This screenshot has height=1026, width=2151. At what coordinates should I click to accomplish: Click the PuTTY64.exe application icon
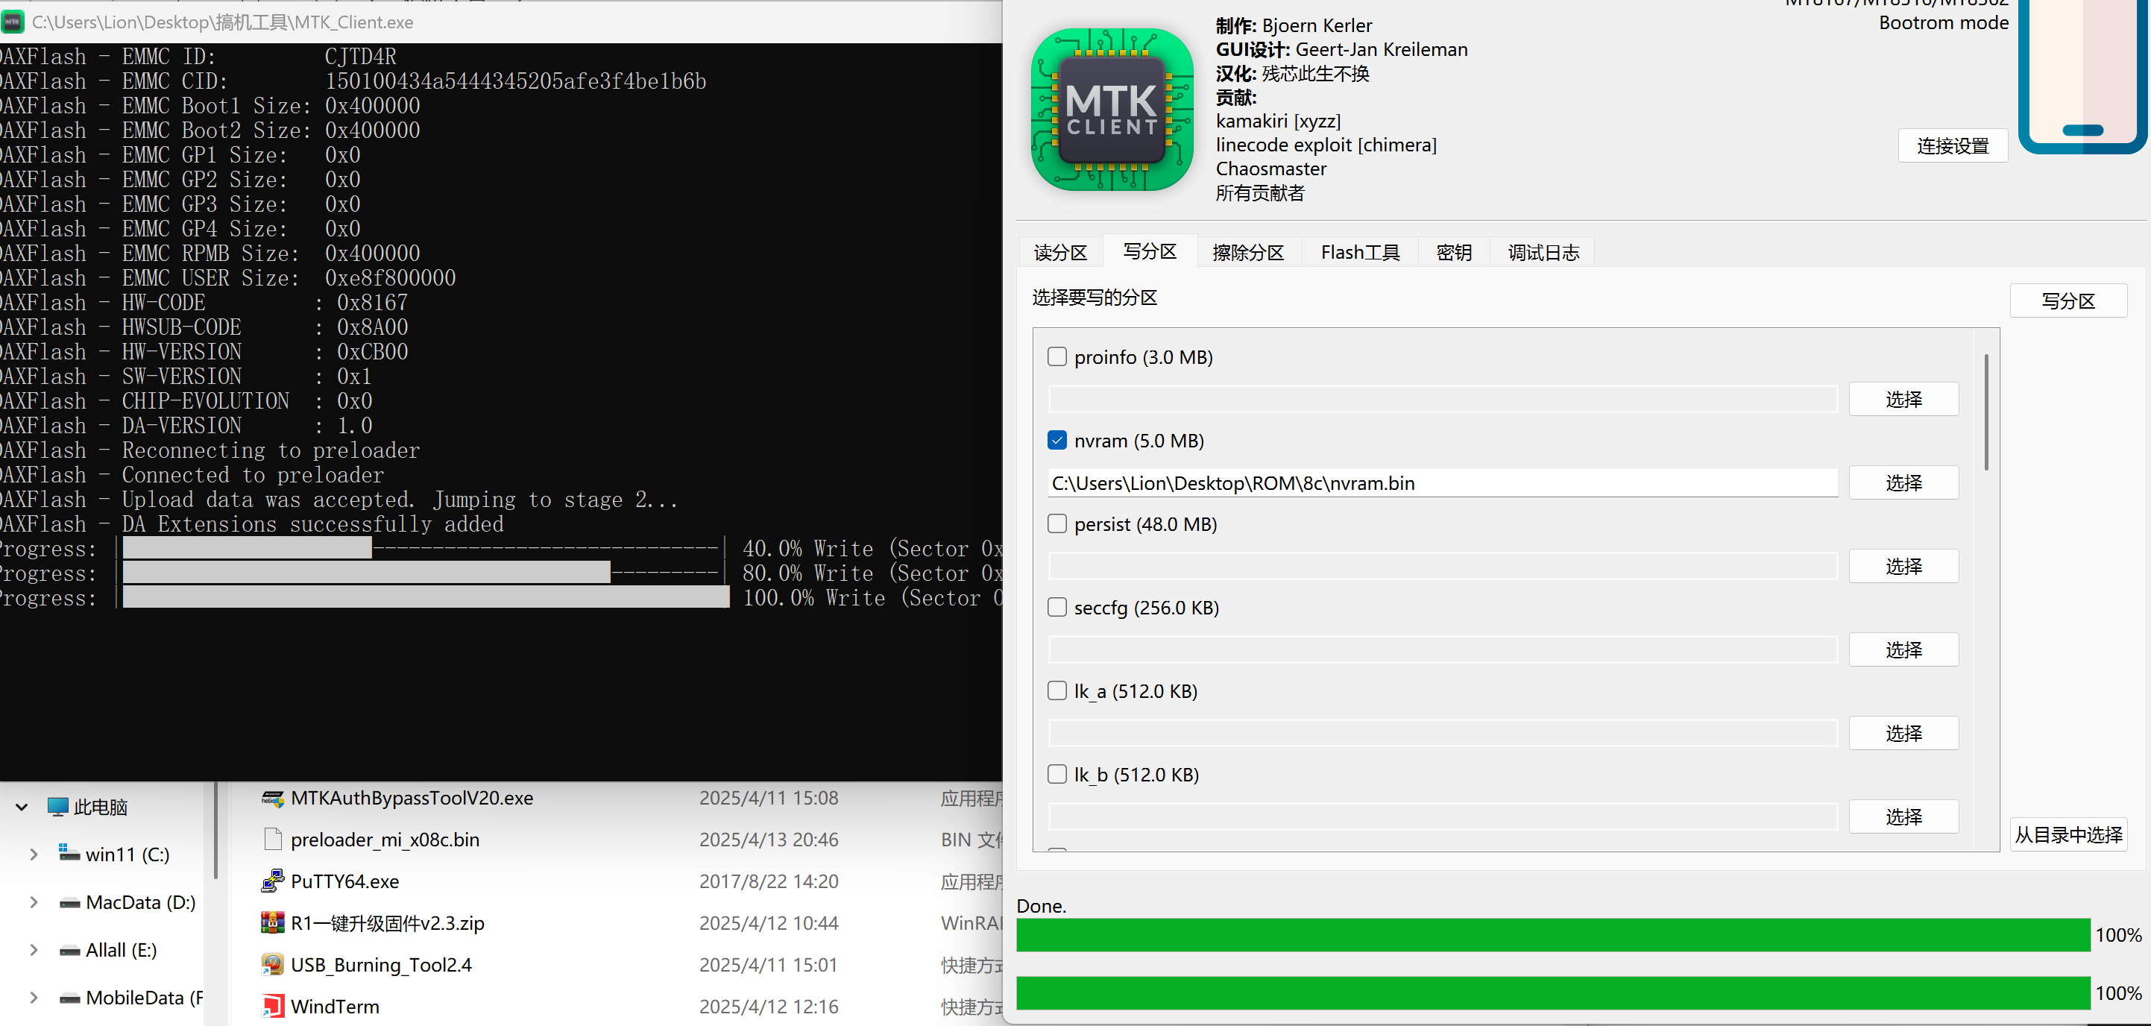pos(272,881)
